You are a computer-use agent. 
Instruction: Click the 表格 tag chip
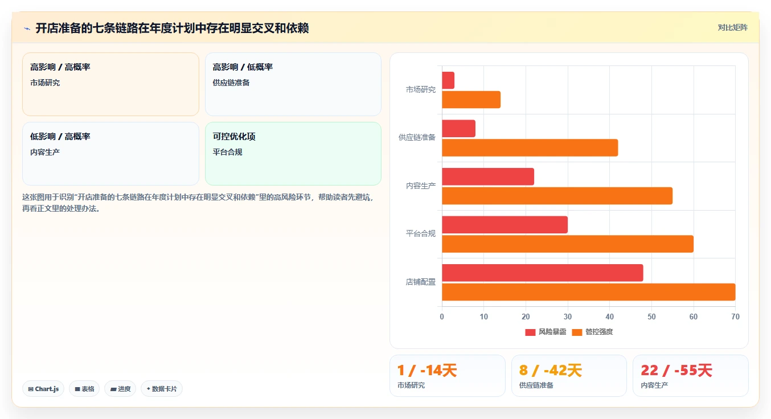coord(84,389)
